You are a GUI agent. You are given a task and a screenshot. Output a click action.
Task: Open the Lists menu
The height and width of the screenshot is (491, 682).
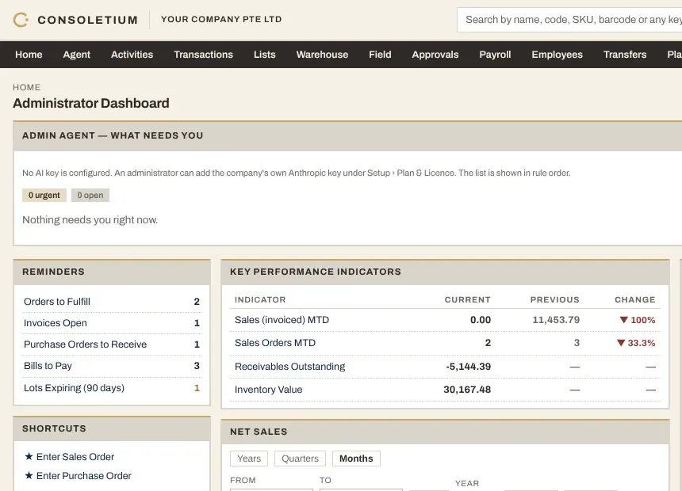click(264, 55)
